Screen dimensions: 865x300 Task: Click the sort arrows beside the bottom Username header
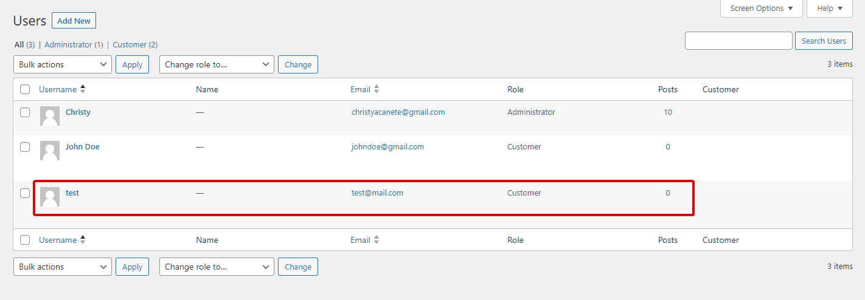click(83, 240)
